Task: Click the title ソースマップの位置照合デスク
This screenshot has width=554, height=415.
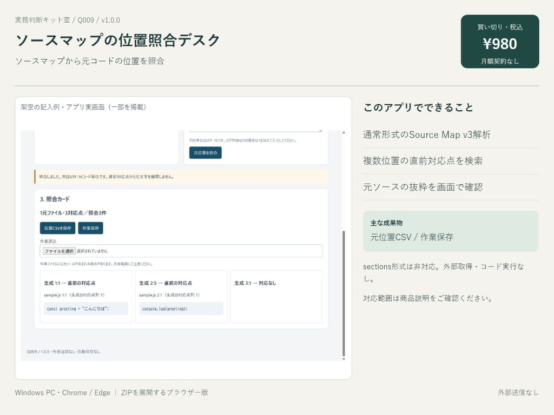Action: (117, 40)
